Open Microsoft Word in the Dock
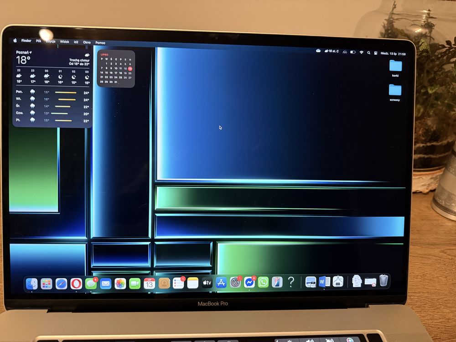This screenshot has height=342, width=456. (x=324, y=282)
